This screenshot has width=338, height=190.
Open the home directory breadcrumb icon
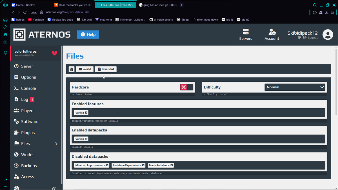[x=72, y=69]
